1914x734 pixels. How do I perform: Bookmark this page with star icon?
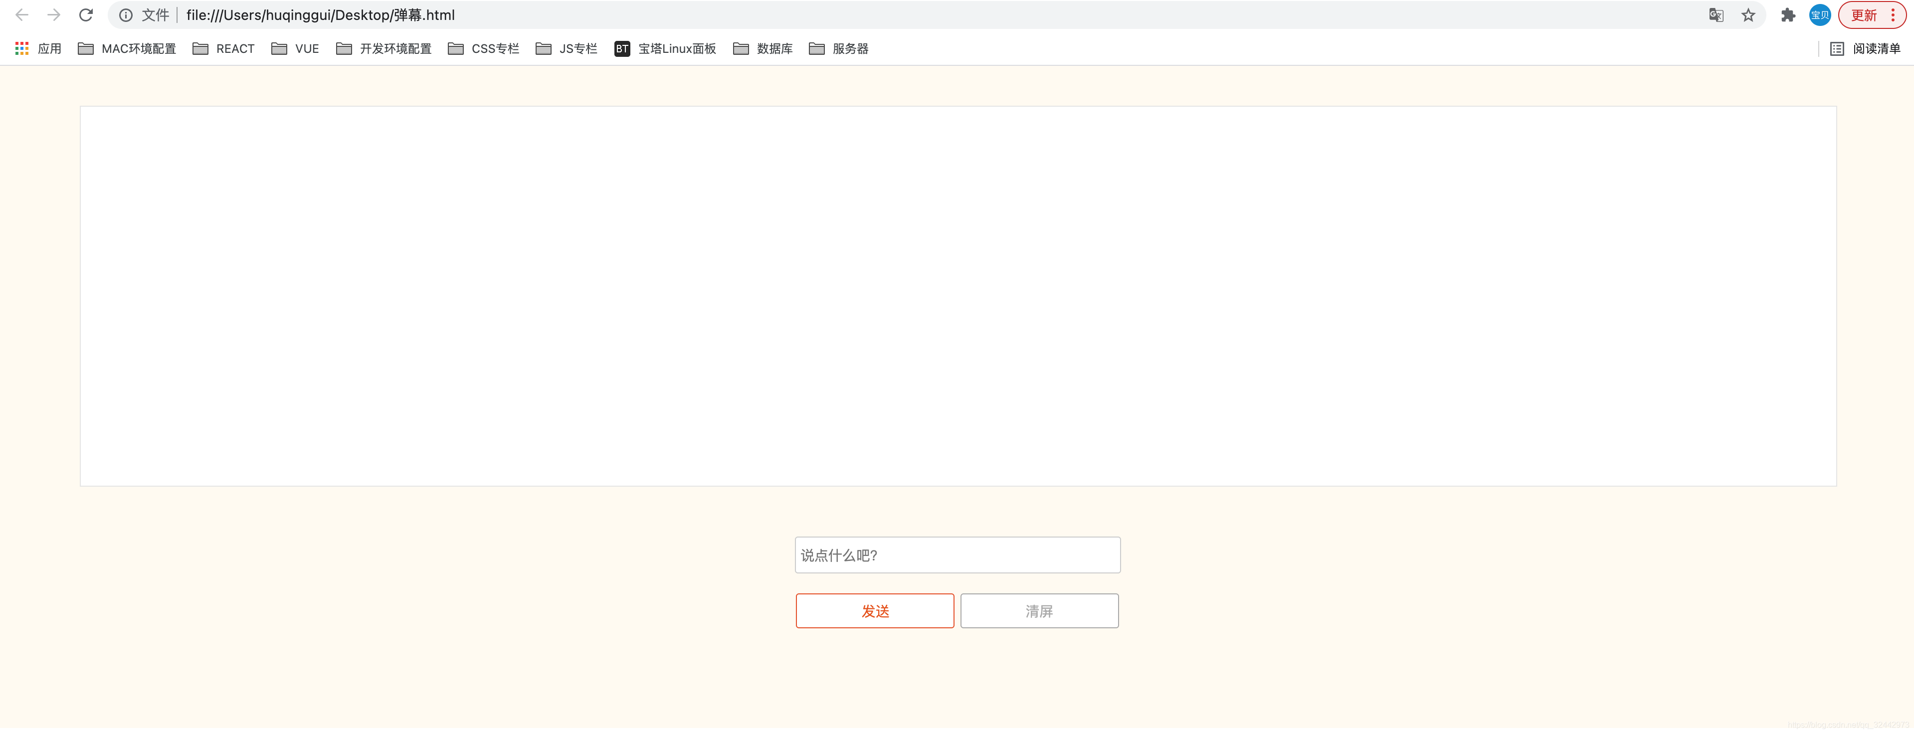[x=1748, y=15]
